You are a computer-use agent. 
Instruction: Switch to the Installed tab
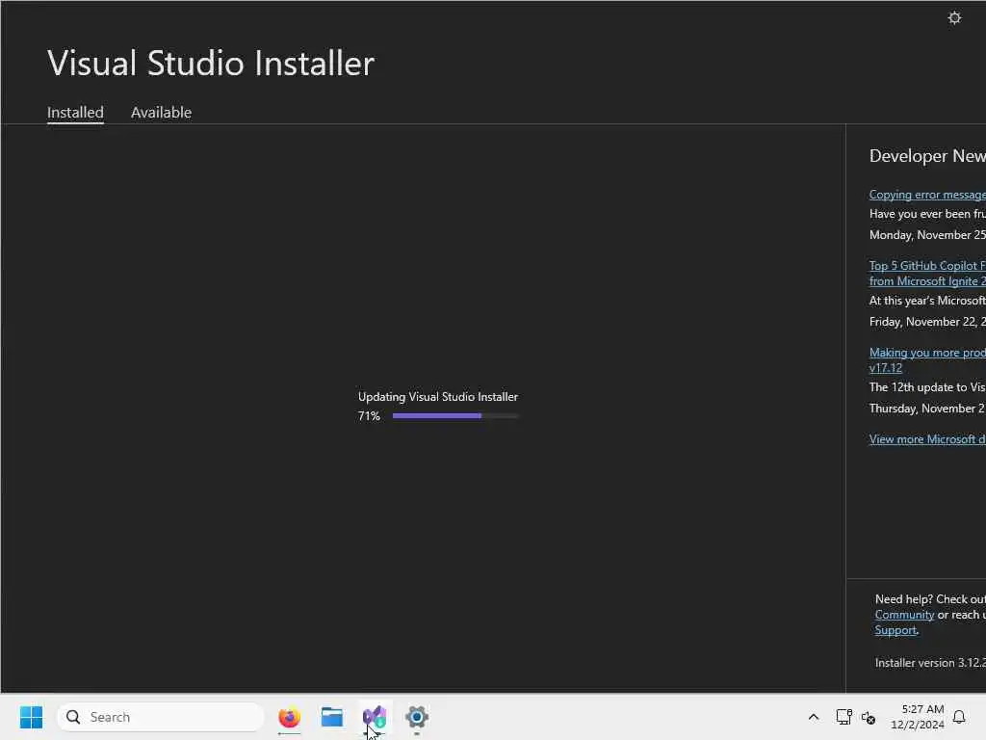[x=75, y=112]
